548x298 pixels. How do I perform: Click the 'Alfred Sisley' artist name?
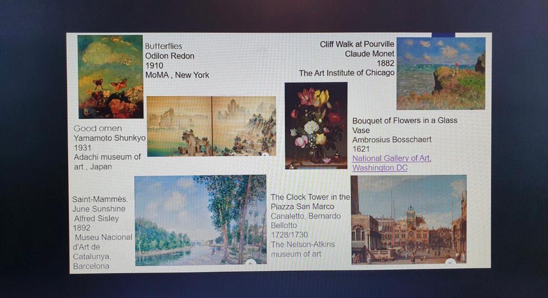(x=96, y=218)
